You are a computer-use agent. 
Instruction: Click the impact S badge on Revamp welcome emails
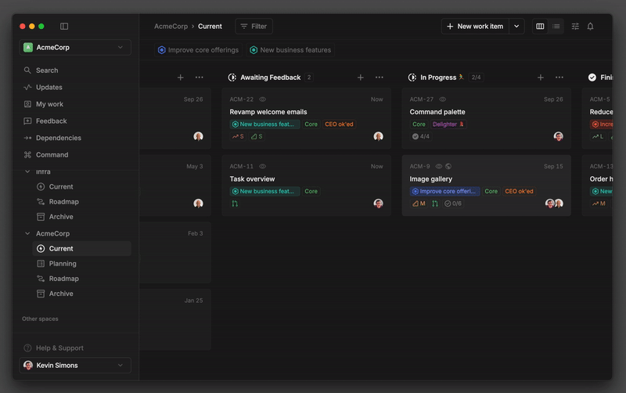coord(238,136)
